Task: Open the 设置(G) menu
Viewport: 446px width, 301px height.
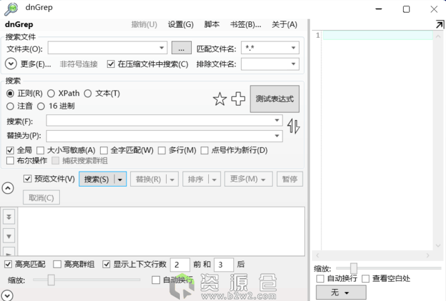Action: 181,25
